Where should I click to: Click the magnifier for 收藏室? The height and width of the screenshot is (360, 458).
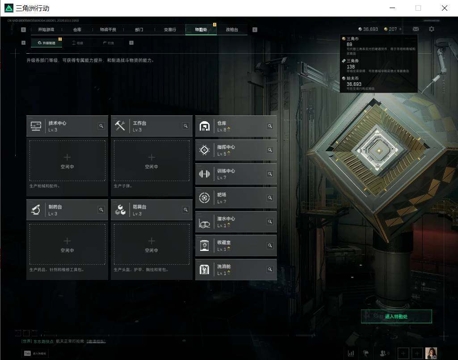[x=270, y=246]
